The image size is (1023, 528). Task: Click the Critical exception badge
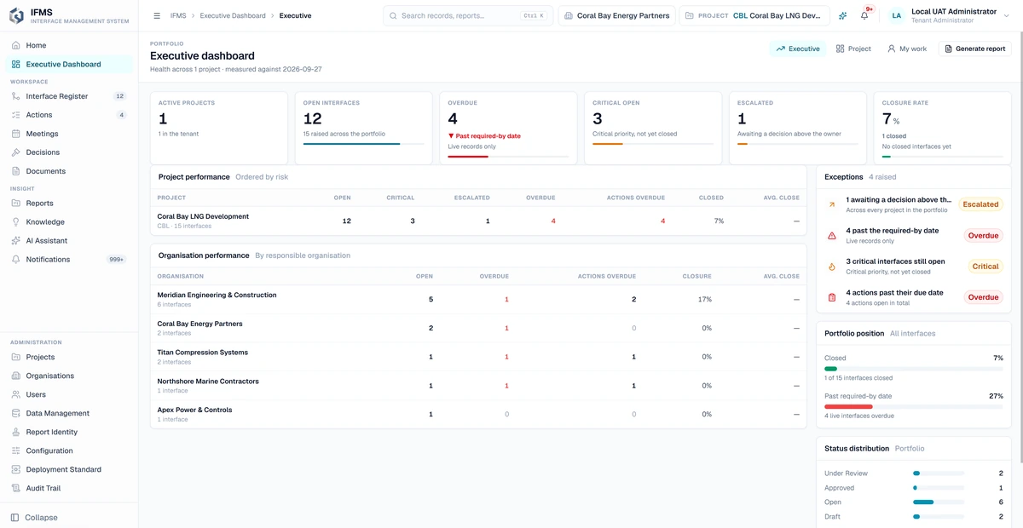pyautogui.click(x=985, y=267)
